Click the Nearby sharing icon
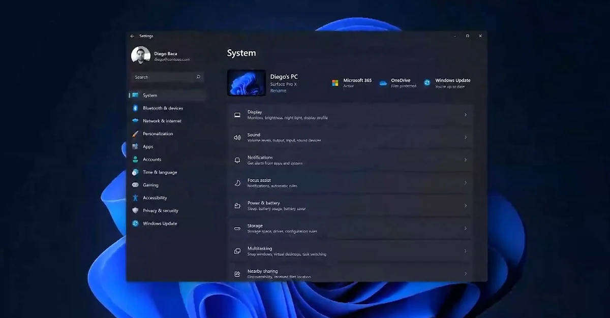This screenshot has height=318, width=610. coord(237,274)
